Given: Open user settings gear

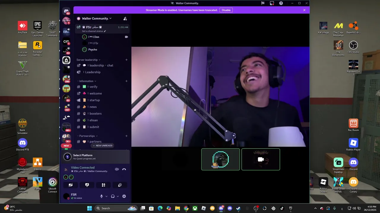Looking at the screenshot, I should click(x=124, y=196).
